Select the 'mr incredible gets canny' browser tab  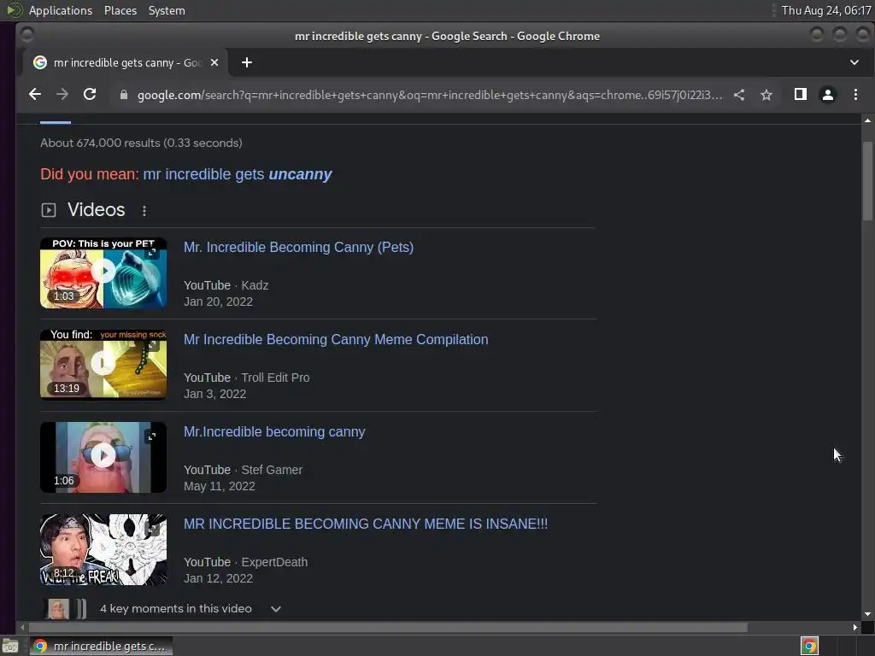tap(126, 62)
